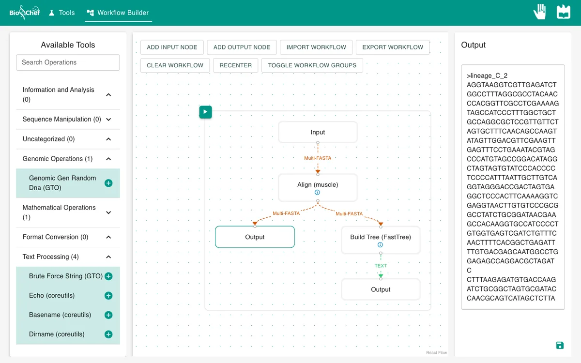This screenshot has width=581, height=363.
Task: Collapse Format Conversion category
Action: click(108, 237)
